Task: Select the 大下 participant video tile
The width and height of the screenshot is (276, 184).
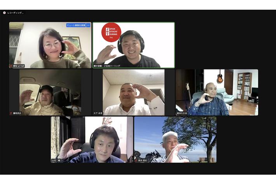Action: pos(133,92)
